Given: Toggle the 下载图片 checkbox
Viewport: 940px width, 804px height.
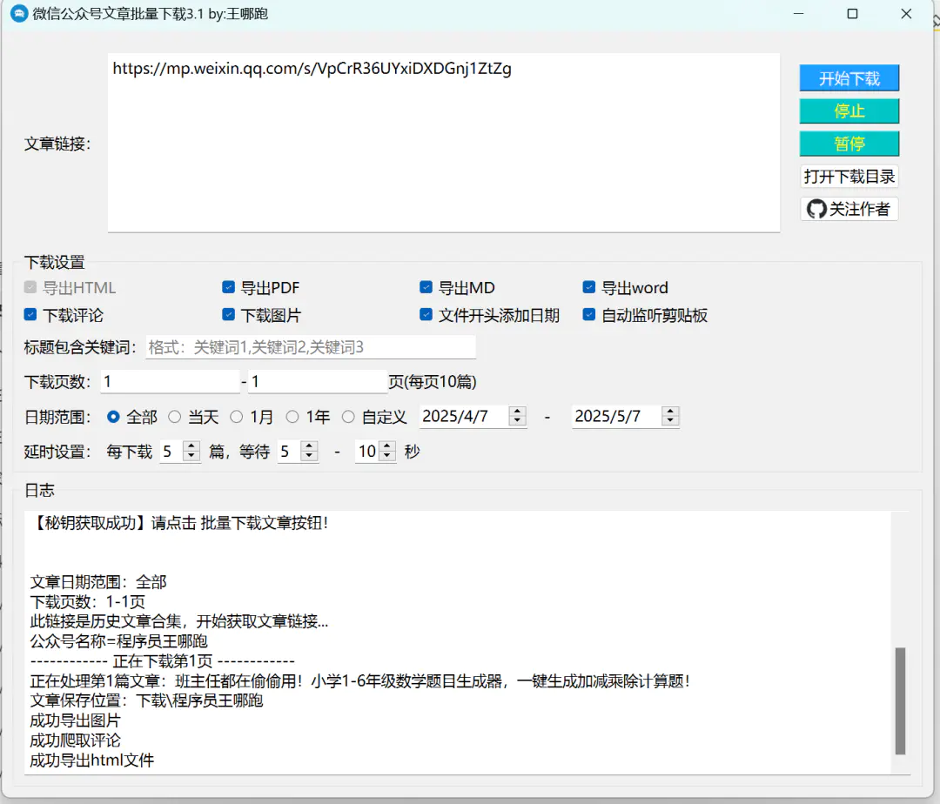Looking at the screenshot, I should click(x=228, y=314).
